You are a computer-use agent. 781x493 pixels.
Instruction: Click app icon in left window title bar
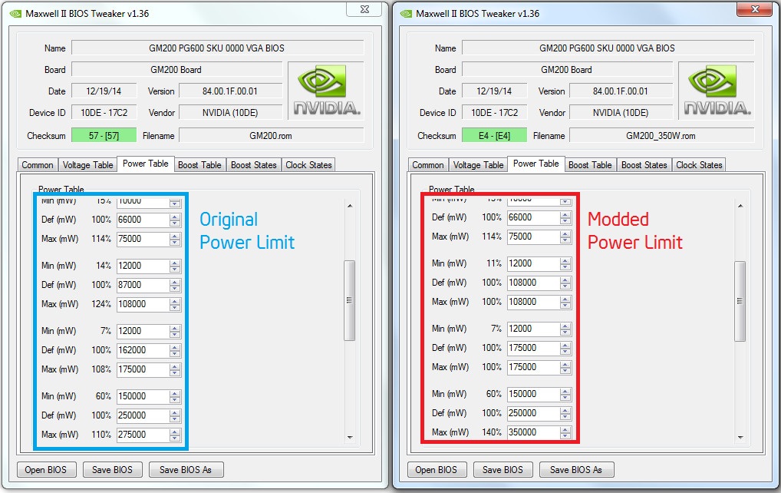click(17, 13)
